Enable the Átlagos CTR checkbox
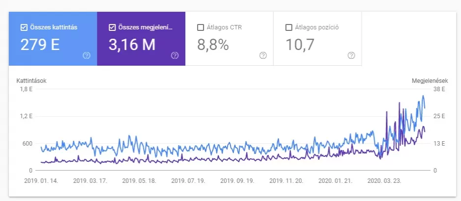This screenshot has width=461, height=201. tap(201, 27)
